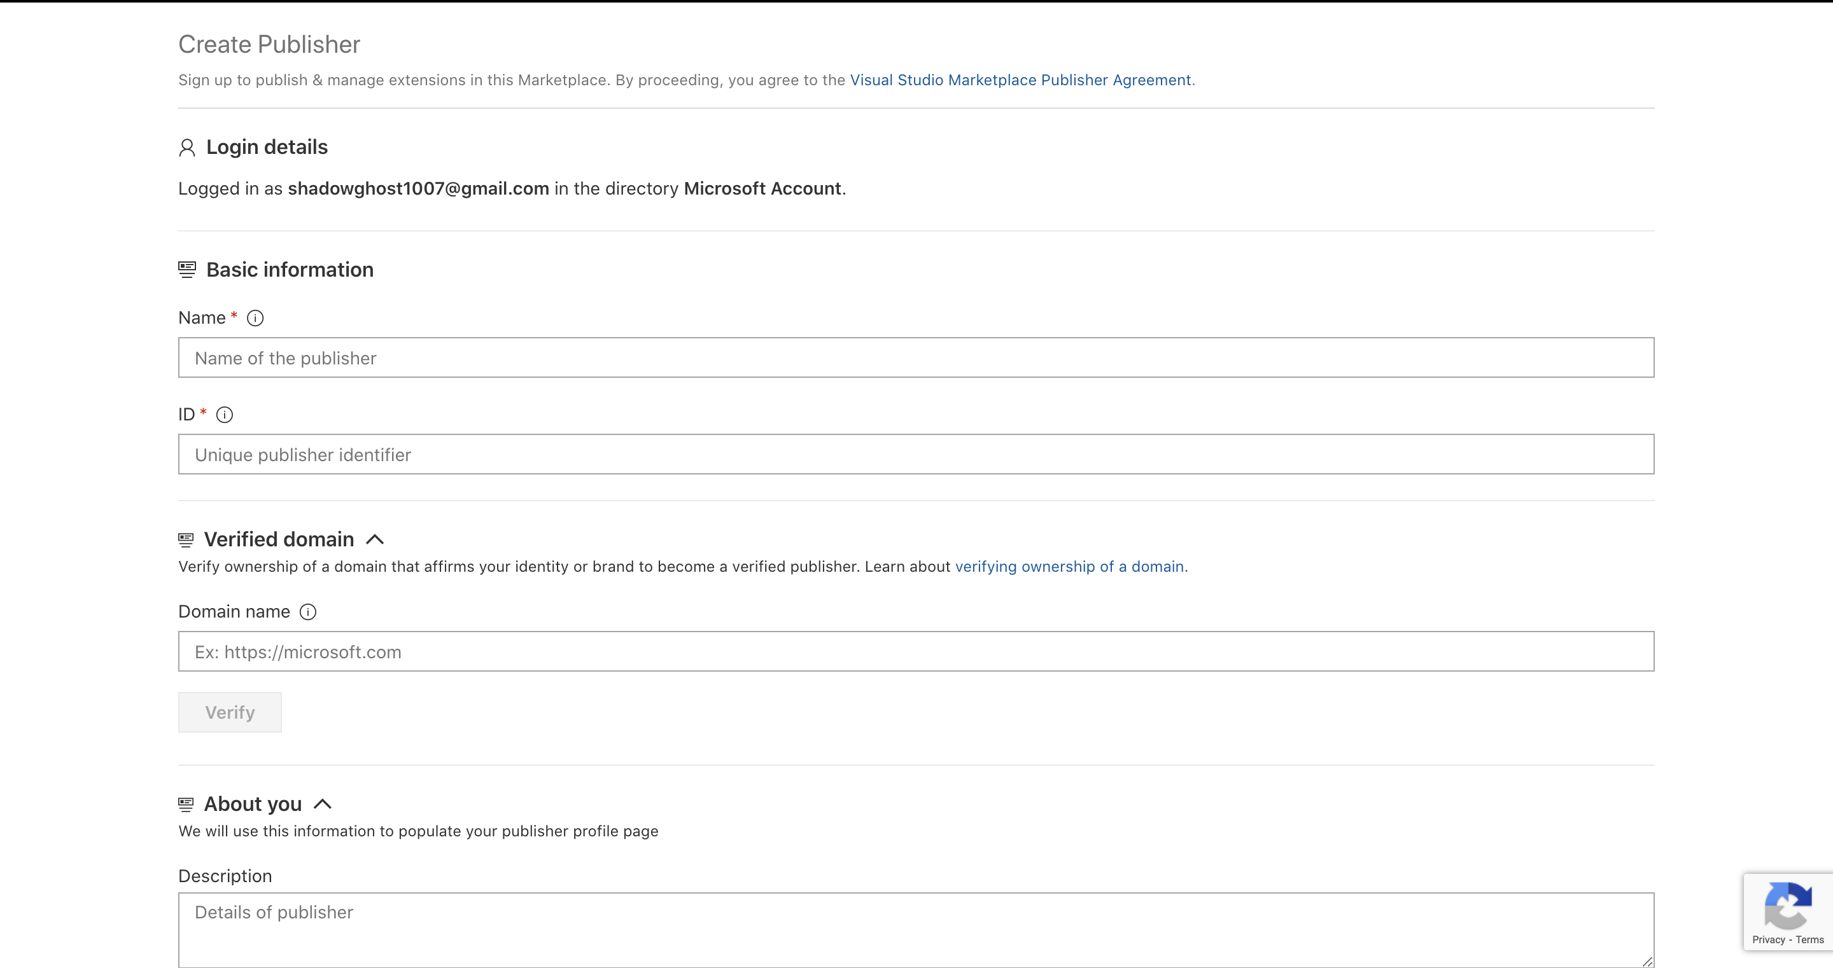This screenshot has width=1833, height=968.
Task: Click the ID field info icon
Action: (224, 415)
